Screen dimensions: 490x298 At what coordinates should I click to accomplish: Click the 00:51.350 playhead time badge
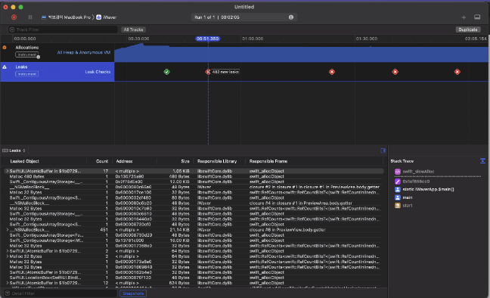(208, 39)
